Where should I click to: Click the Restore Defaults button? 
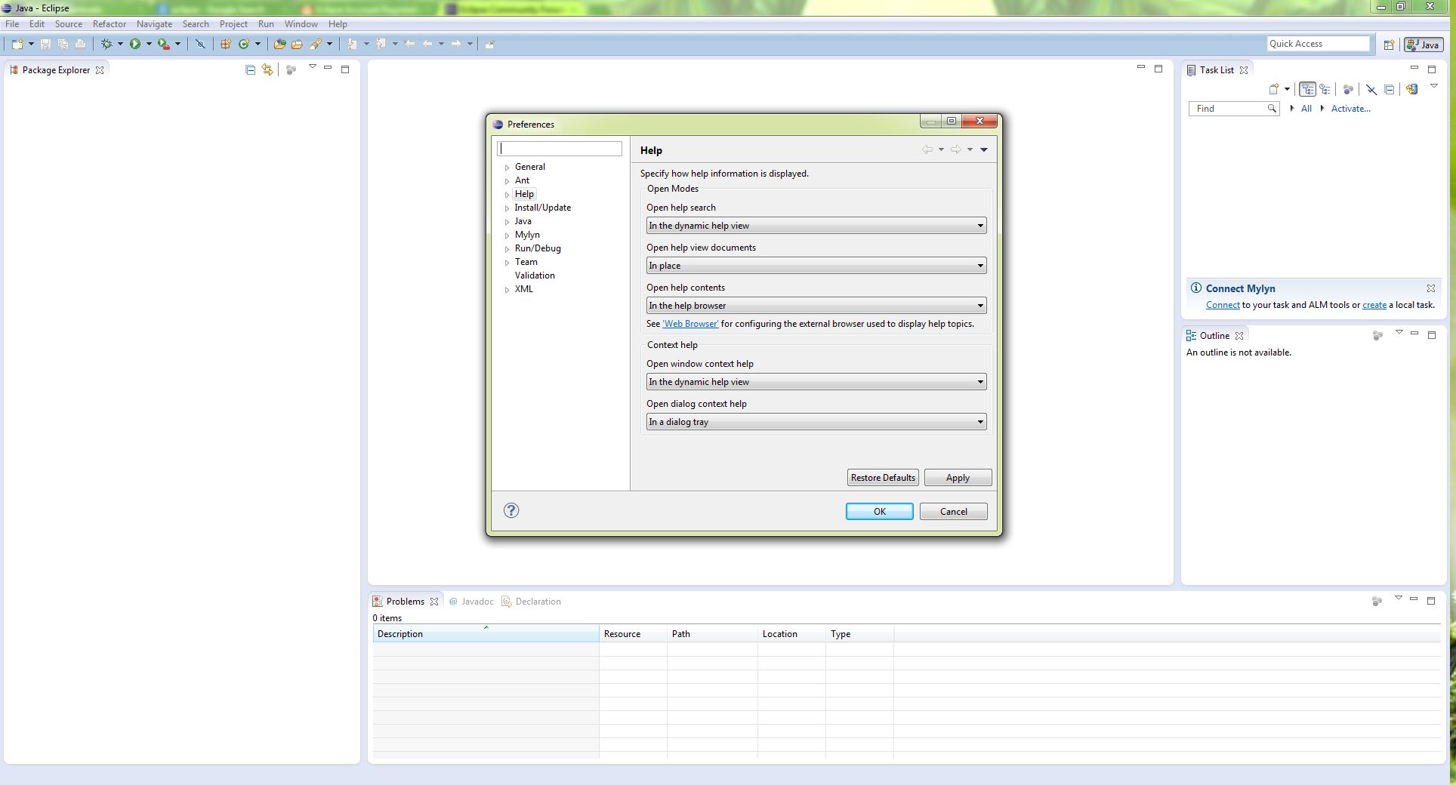tap(882, 478)
